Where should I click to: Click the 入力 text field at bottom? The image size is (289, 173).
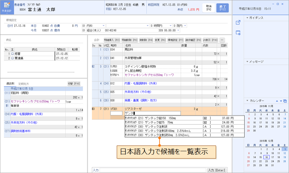coord(152,170)
